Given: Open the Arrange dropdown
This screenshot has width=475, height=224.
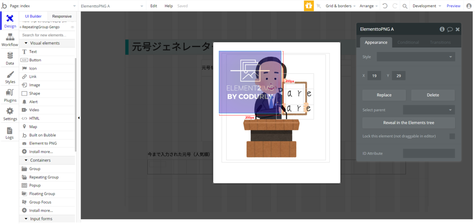Looking at the screenshot, I should click(369, 6).
